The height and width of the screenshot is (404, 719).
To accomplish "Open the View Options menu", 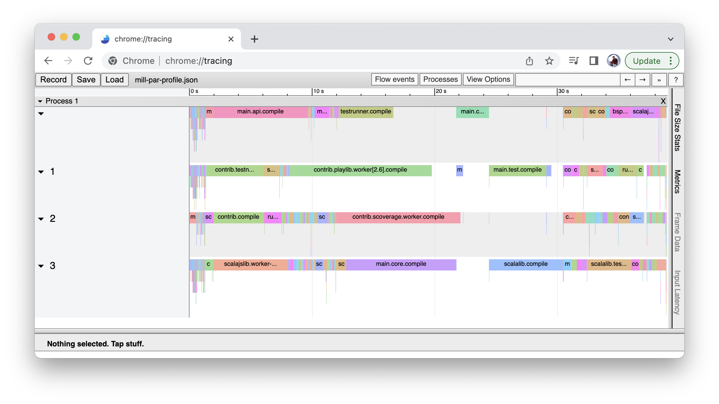I will click(488, 79).
